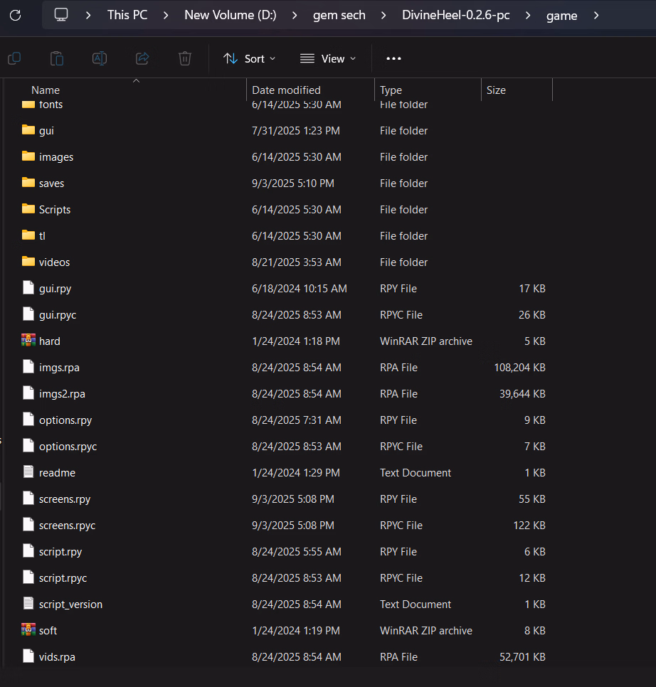The image size is (656, 687).
Task: Select the saves folder
Action: (x=51, y=183)
